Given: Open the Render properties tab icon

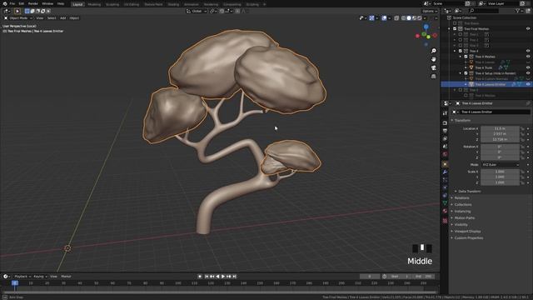Looking at the screenshot, I should coord(445,122).
